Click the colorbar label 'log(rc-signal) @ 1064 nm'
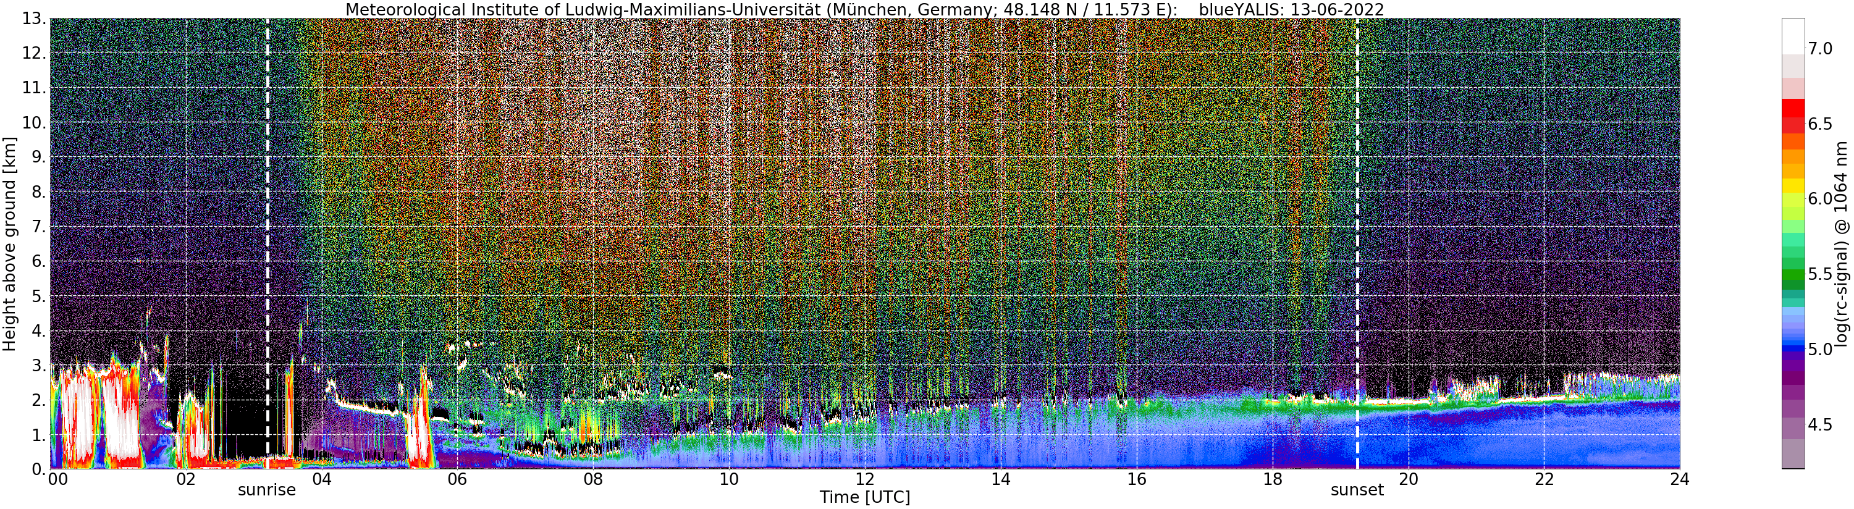Viewport: 1854px width, 509px height. pyautogui.click(x=1842, y=243)
